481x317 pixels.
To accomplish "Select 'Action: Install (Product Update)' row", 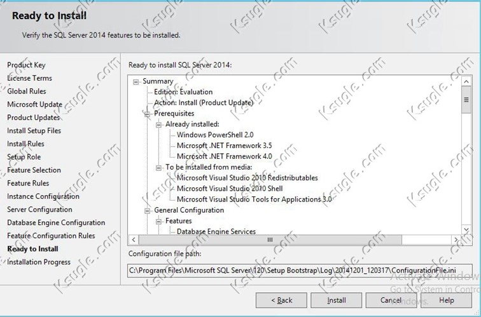I will coord(204,103).
